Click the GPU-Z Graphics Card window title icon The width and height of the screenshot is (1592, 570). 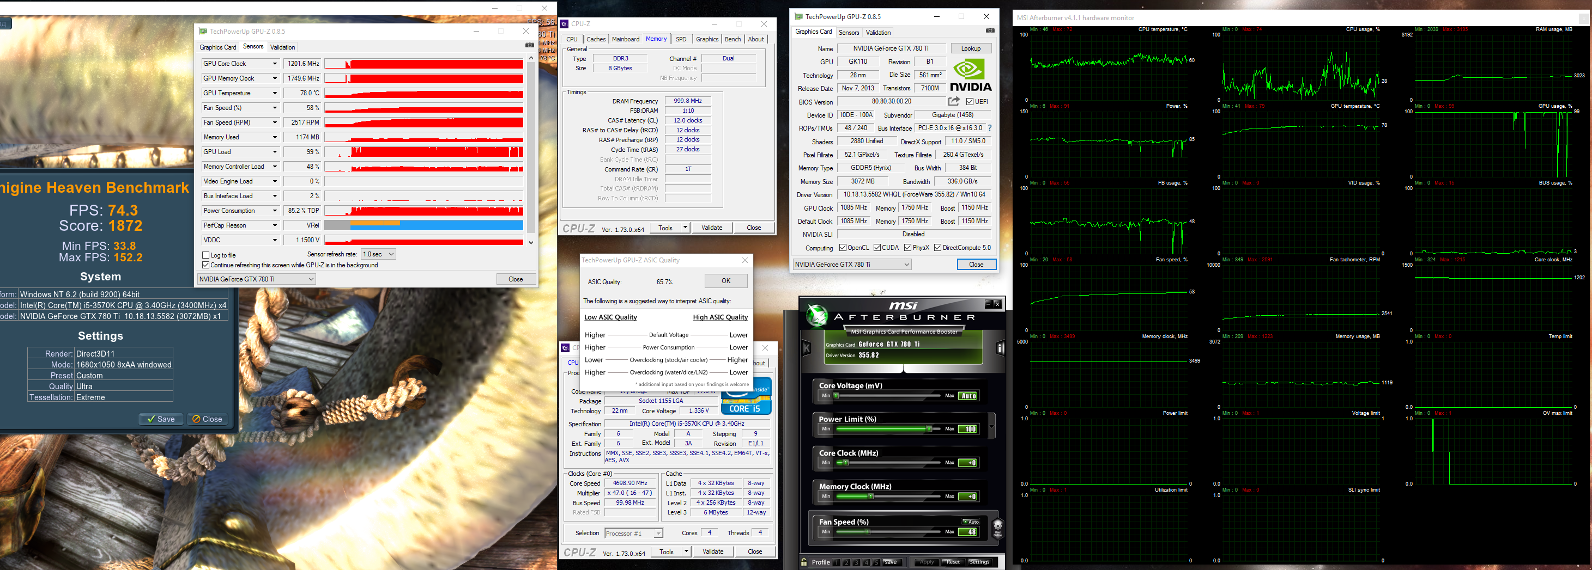(x=798, y=17)
